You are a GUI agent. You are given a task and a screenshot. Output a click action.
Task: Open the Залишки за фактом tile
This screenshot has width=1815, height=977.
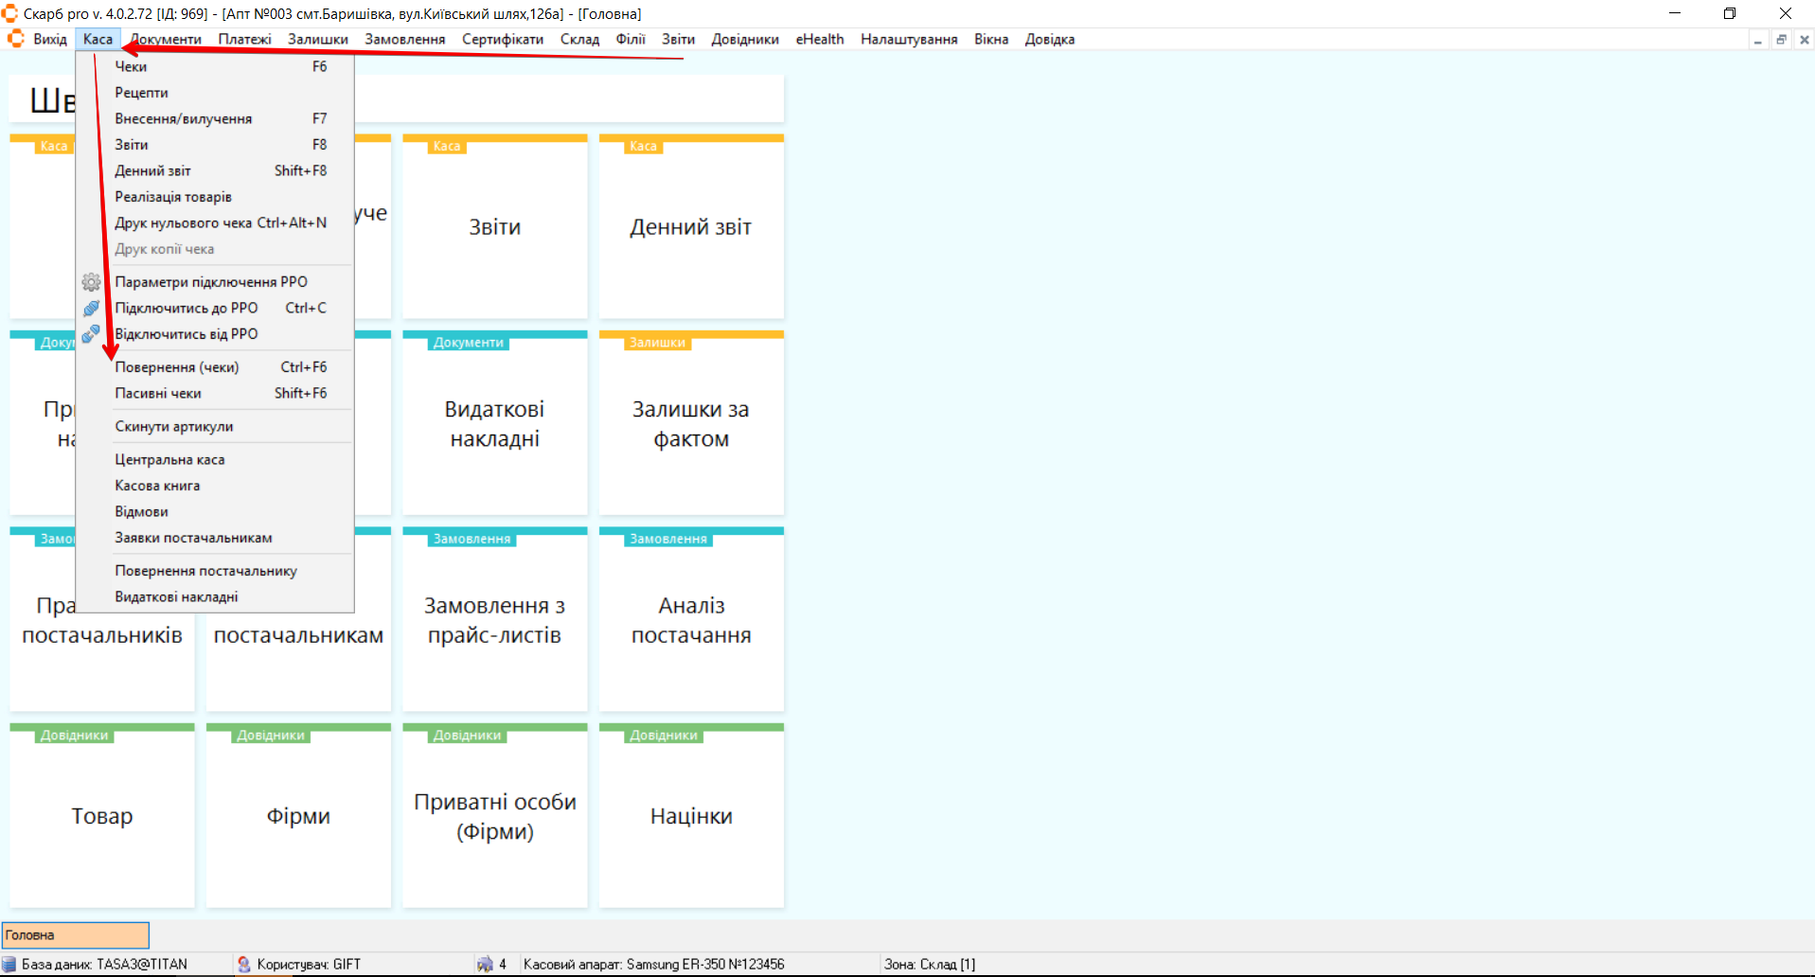point(691,424)
